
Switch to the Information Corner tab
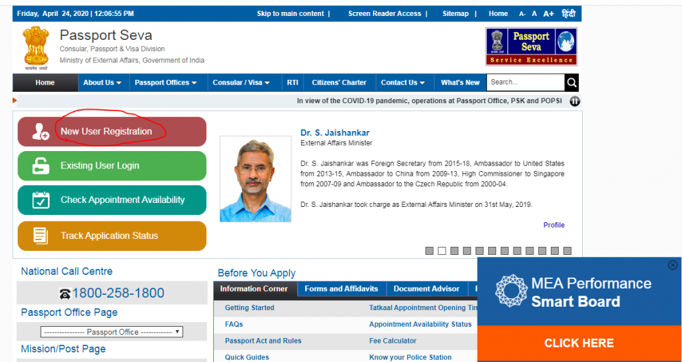[254, 289]
